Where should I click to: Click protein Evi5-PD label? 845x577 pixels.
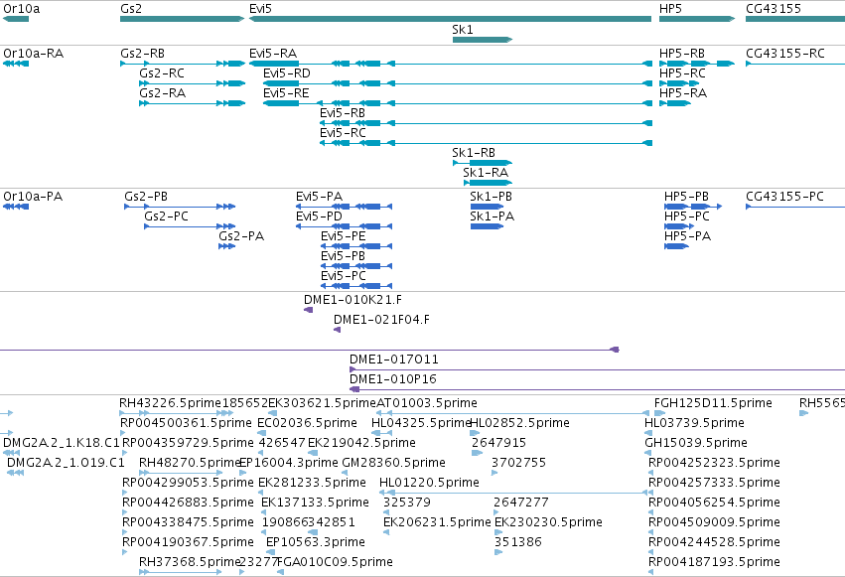[x=319, y=216]
